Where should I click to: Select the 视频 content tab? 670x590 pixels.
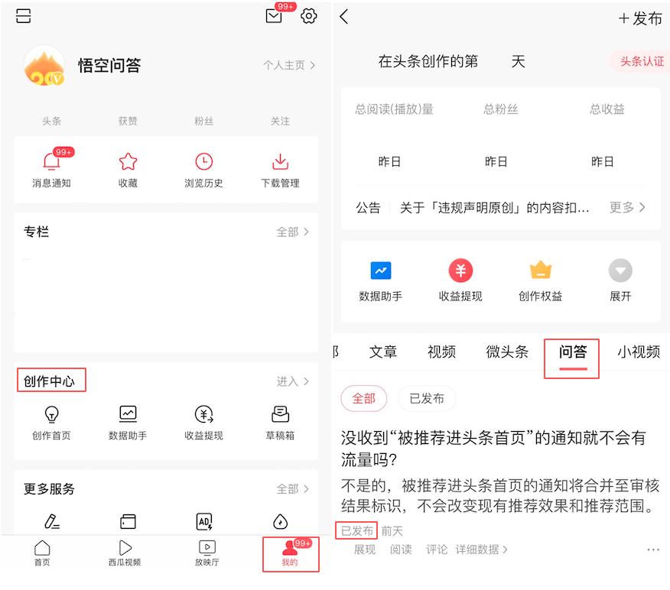click(x=441, y=352)
